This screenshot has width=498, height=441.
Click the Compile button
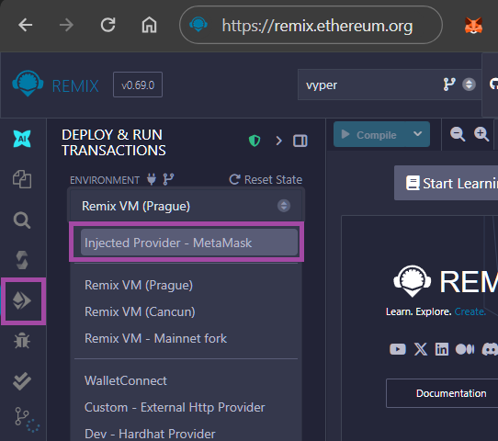[x=369, y=135]
